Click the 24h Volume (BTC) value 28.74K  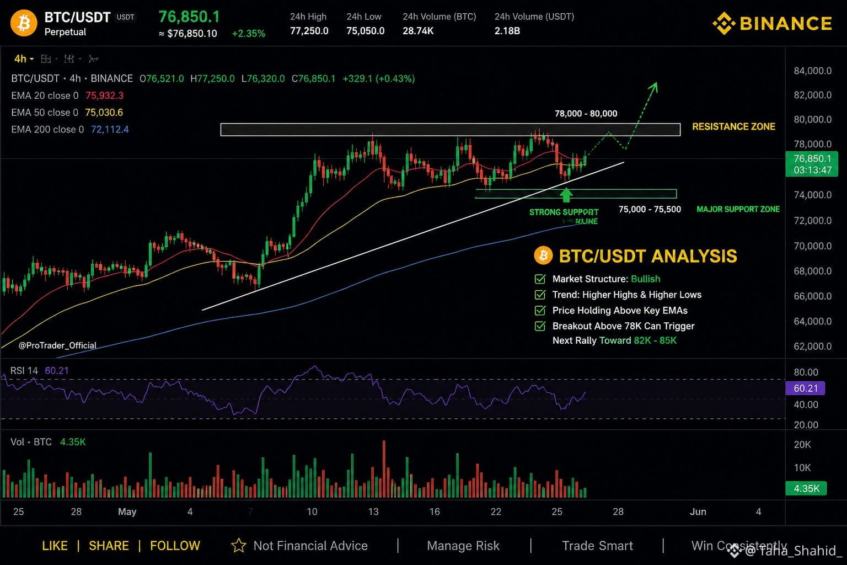point(418,31)
